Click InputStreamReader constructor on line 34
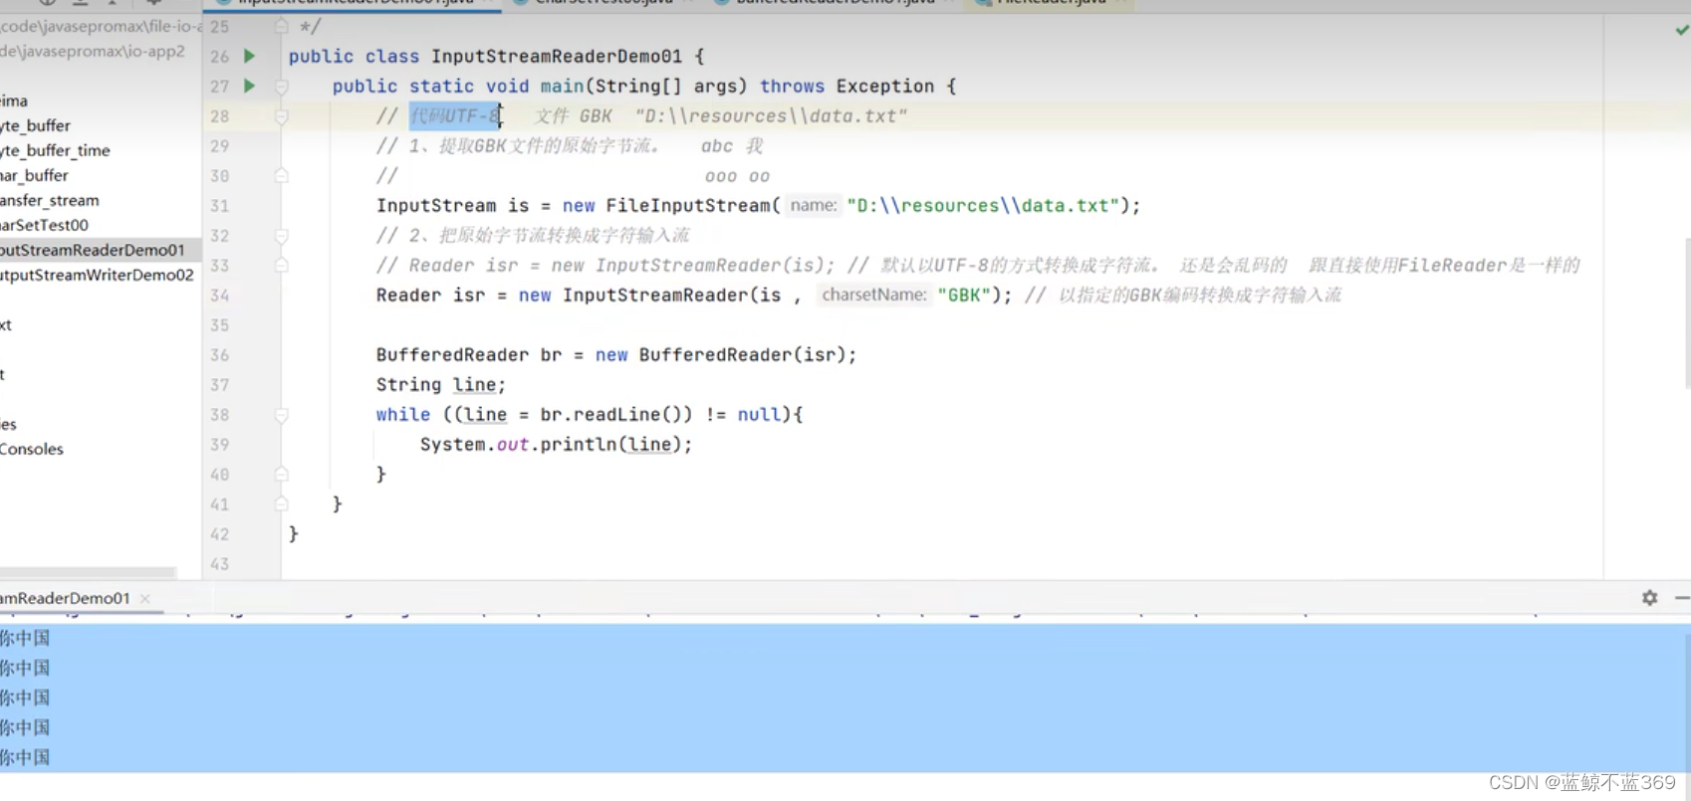The height and width of the screenshot is (801, 1691). (655, 296)
